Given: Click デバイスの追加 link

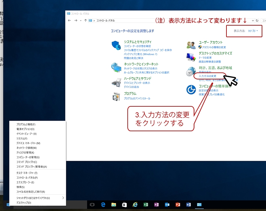Looking at the screenshot, I should (x=131, y=87).
